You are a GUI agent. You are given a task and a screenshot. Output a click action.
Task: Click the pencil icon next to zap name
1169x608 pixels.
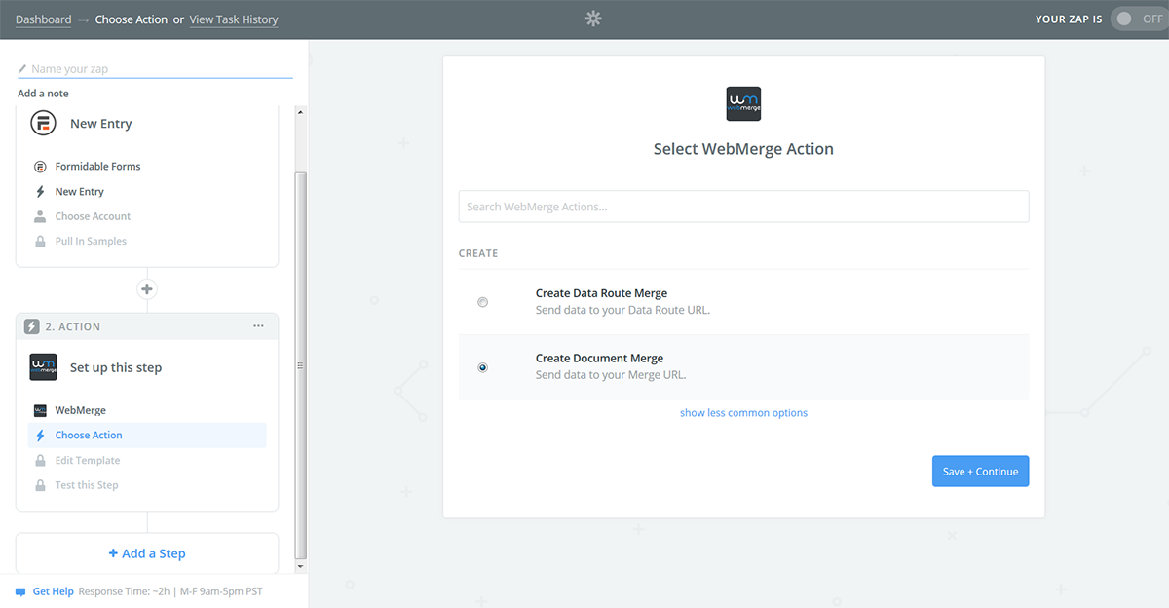point(22,69)
